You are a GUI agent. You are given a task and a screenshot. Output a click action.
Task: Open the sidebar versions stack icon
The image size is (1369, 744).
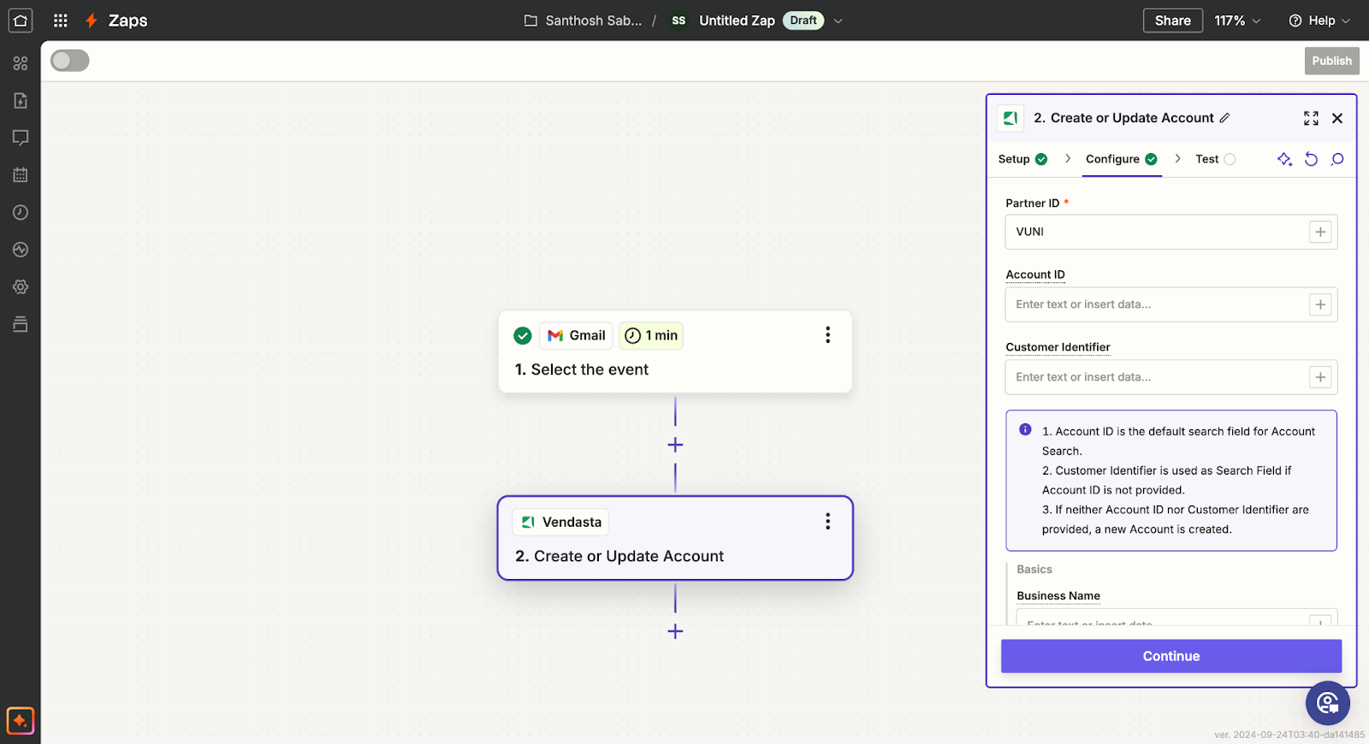click(x=21, y=324)
